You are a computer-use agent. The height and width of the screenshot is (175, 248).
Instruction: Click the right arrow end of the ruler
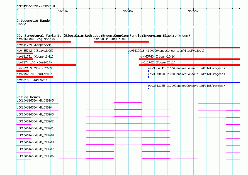[239, 9]
